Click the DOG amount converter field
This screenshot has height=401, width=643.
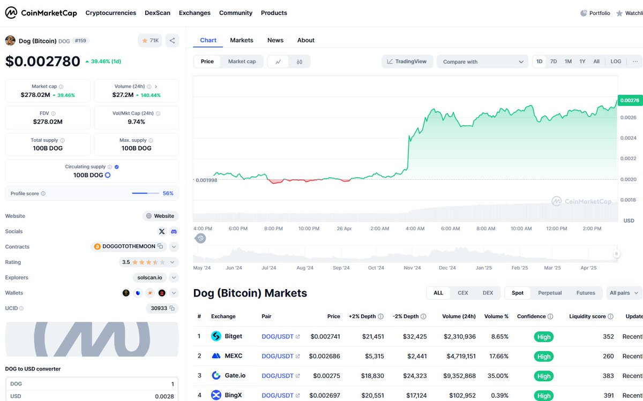(x=92, y=384)
